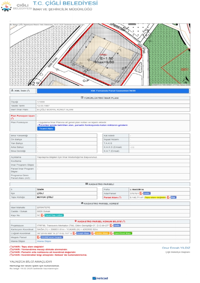This screenshot has height=283, width=200.
Task: Click the İl value İZMİR
Action: click(x=40, y=190)
